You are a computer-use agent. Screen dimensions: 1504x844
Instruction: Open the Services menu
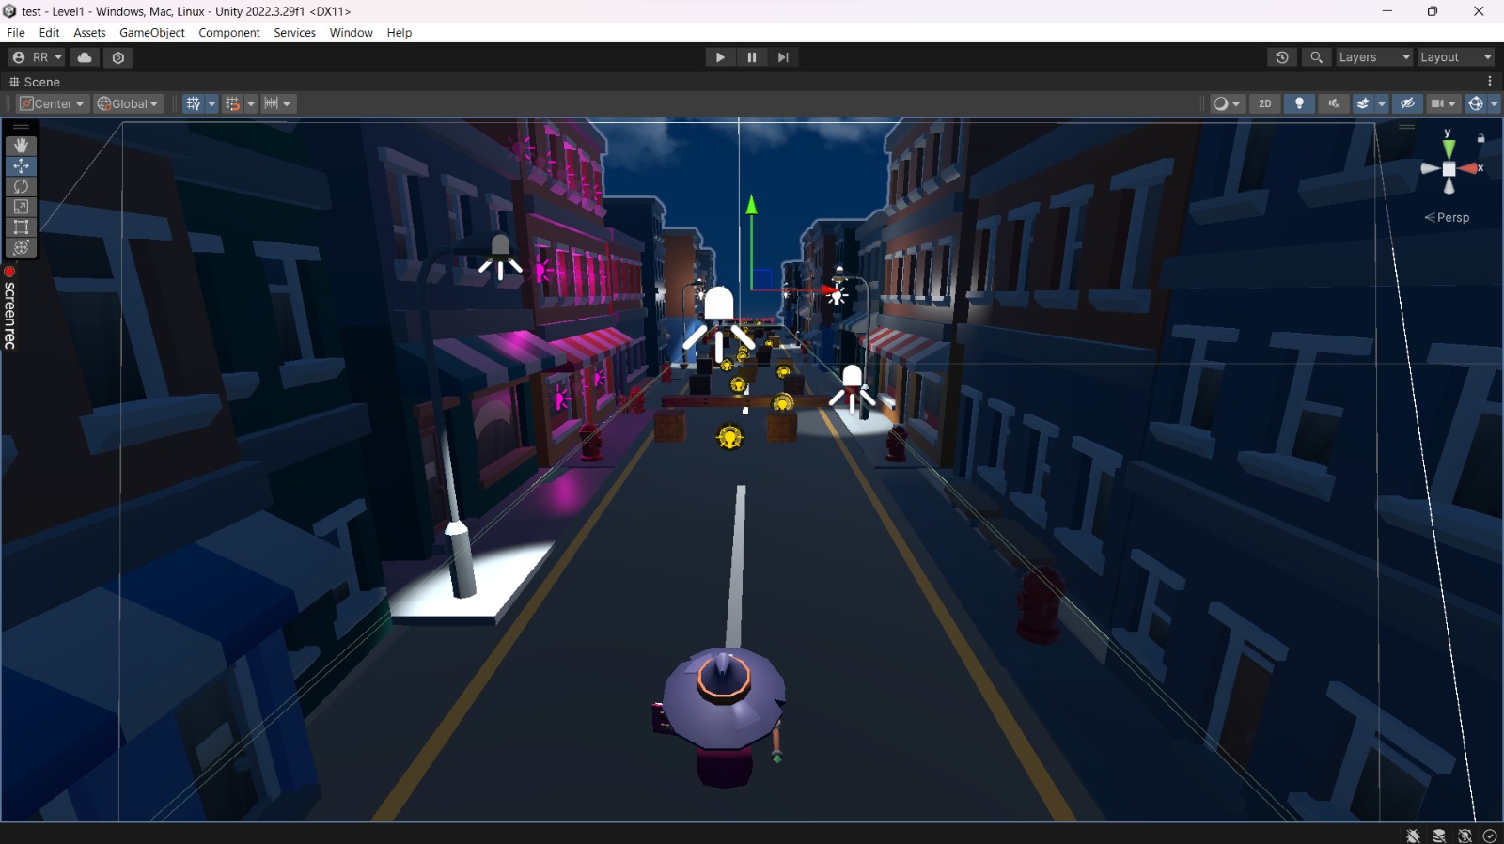tap(294, 32)
